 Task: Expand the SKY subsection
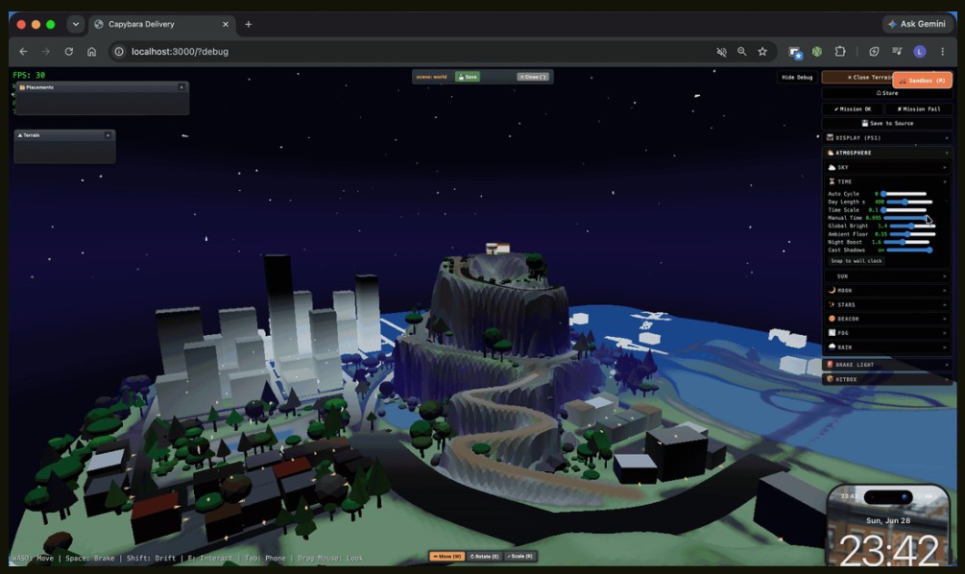887,167
